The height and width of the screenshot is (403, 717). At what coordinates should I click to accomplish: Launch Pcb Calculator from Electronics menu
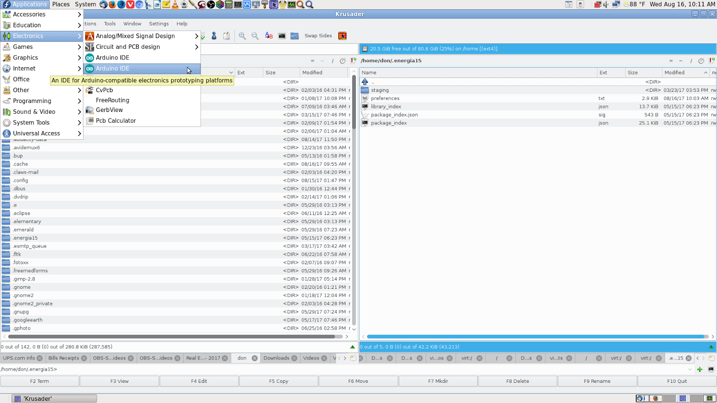(x=142, y=121)
